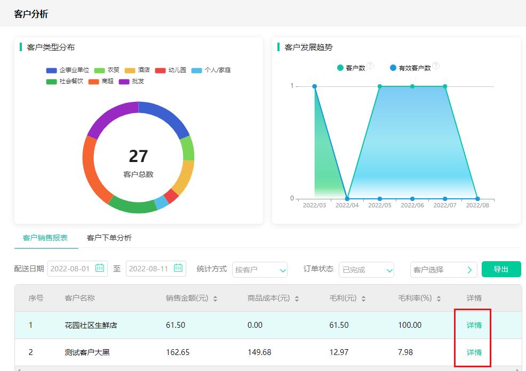Click the 导出 export button
The image size is (526, 371).
[x=501, y=269]
